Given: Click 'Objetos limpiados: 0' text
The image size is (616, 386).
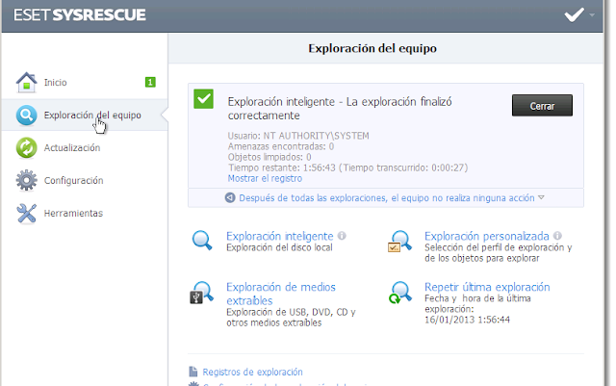Looking at the screenshot, I should tap(269, 157).
